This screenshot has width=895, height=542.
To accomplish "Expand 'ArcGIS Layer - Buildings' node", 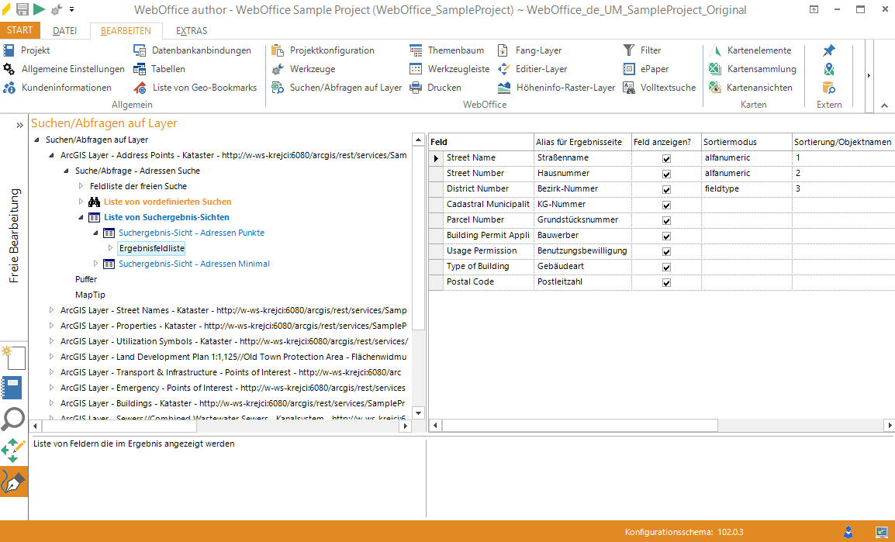I will pos(52,403).
